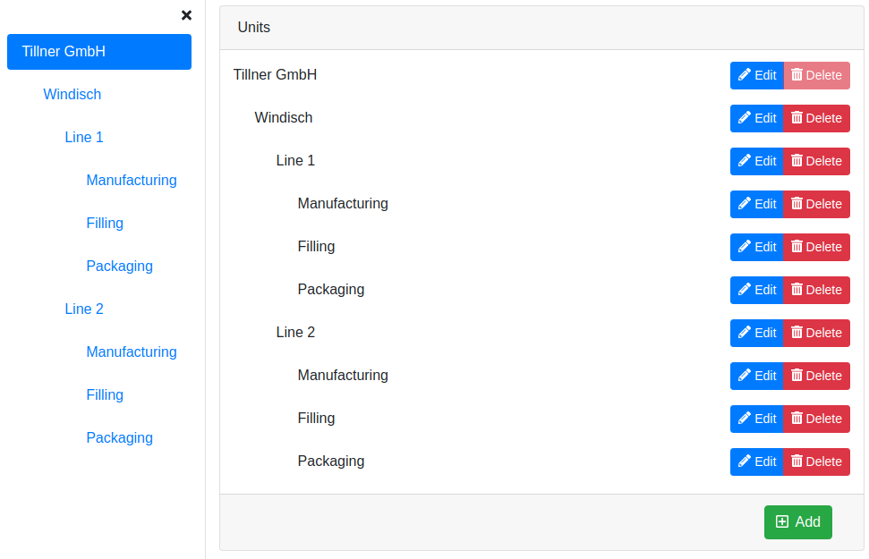Screen dimensions: 869x559
Task: Open Windisch in the sidebar tree
Action: pyautogui.click(x=72, y=95)
